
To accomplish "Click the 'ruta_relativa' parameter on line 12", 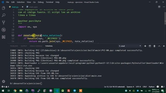I will (x=51, y=35).
